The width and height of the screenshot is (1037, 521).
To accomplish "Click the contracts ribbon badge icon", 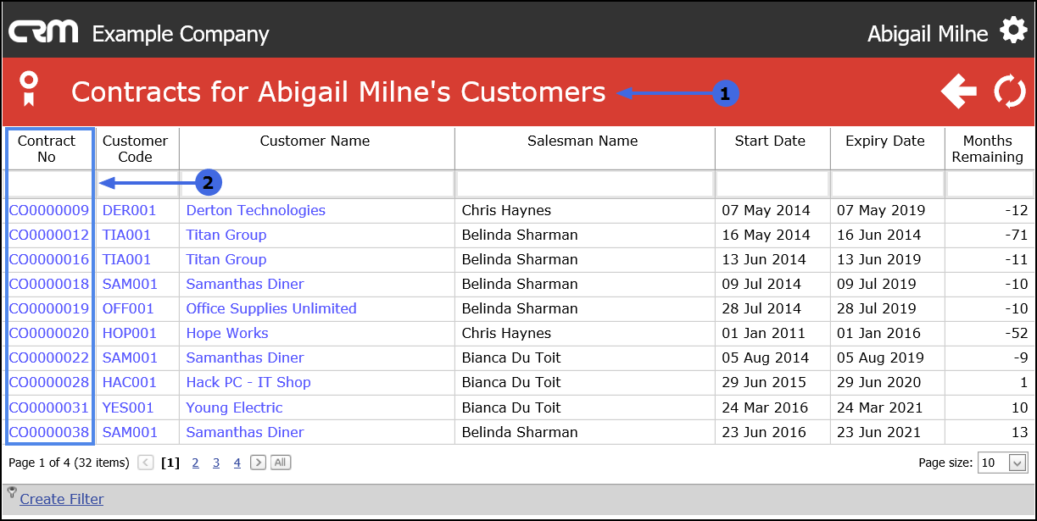I will 30,90.
